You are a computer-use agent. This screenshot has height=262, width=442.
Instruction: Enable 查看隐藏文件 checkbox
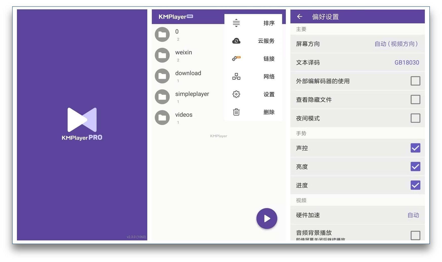[415, 99]
